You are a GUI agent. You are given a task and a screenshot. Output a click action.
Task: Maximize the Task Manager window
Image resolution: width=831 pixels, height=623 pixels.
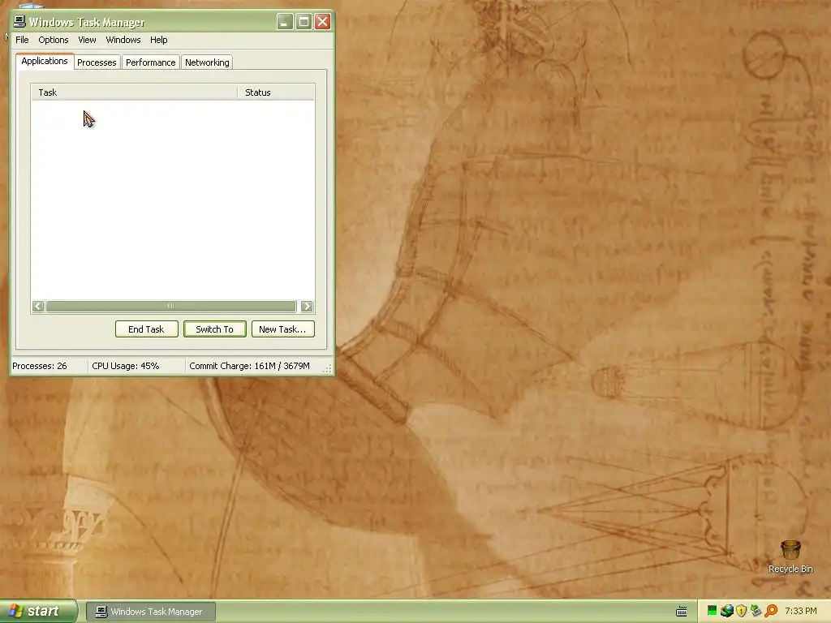tap(304, 22)
